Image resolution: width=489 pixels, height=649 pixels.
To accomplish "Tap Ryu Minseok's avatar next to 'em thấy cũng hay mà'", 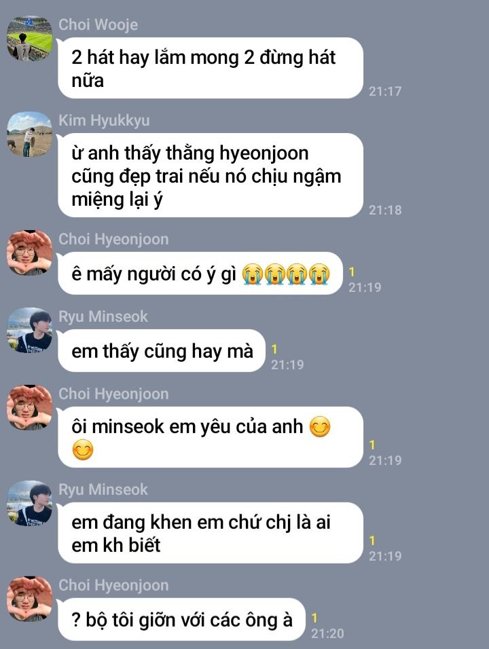I will (29, 331).
